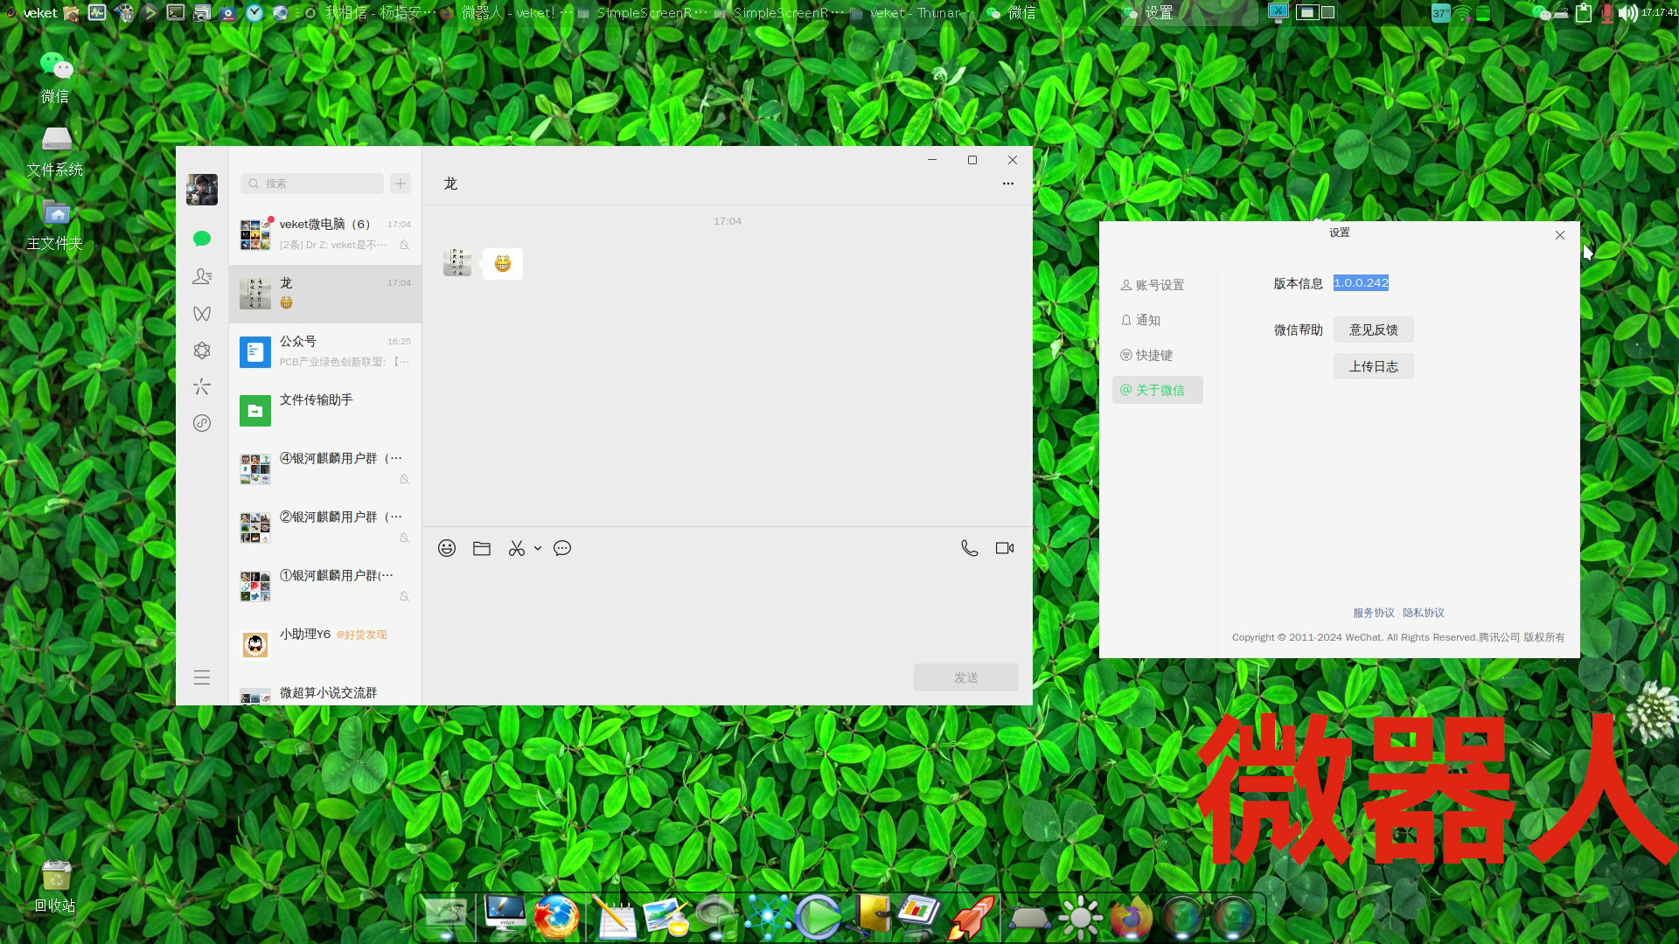Open the 微信 desktop shortcut
The width and height of the screenshot is (1679, 944).
click(x=55, y=77)
